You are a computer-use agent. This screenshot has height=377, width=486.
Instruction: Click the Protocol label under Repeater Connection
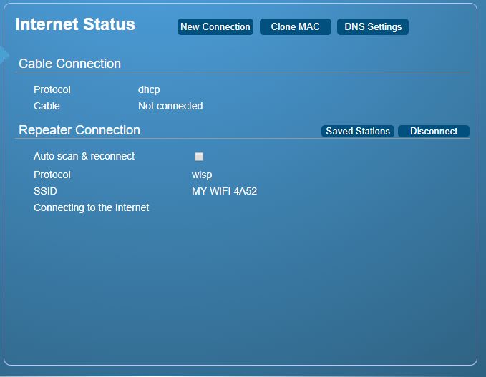(52, 175)
